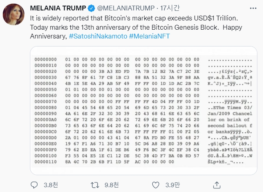Open the @MELANIATRUMP handle link
Viewport: 263px width, 192px height.
click(x=123, y=8)
